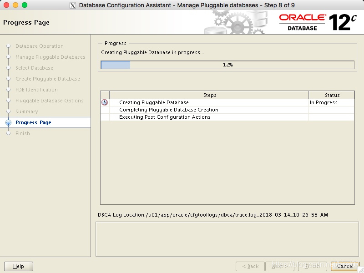Select the PDB Identification step

point(37,90)
